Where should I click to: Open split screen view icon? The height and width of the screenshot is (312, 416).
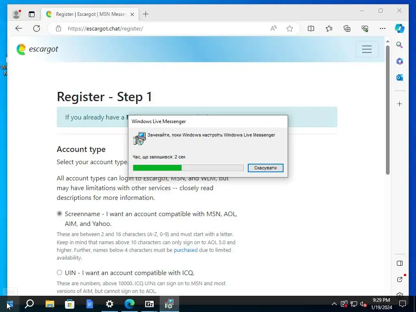[311, 28]
